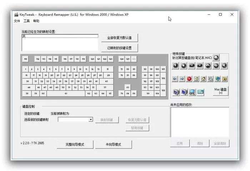This screenshot has height=171, width=250.
Task: Select keyboard key 16
Action: 26,75
